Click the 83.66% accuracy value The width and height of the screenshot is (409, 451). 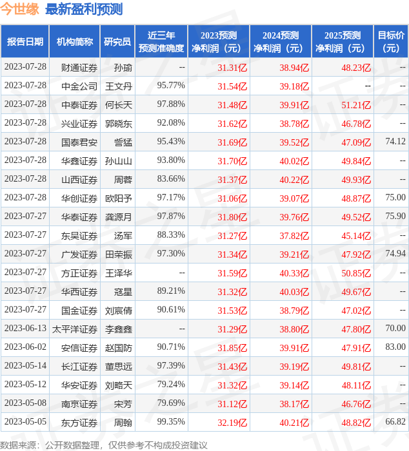171,178
